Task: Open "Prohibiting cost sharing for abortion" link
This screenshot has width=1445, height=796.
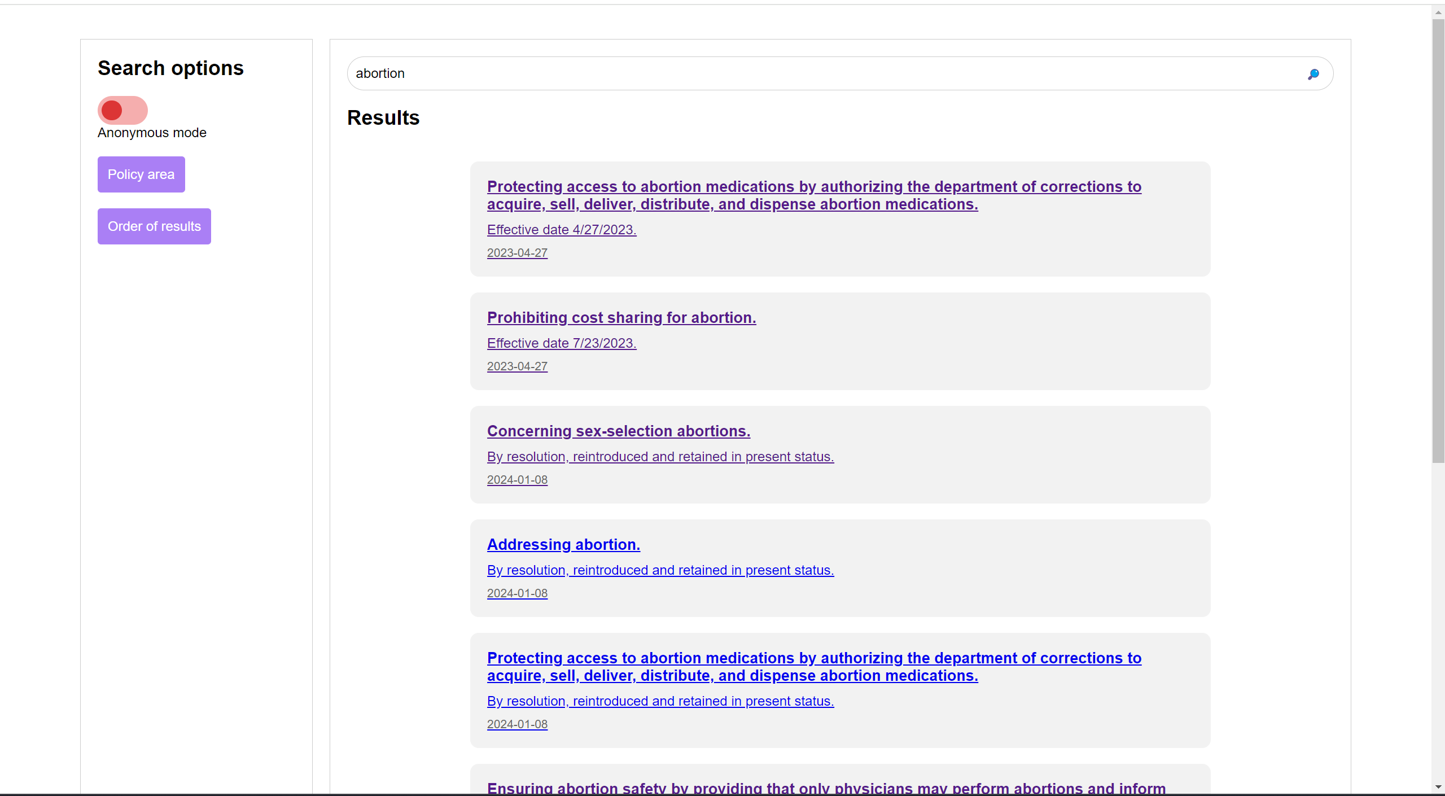Action: click(621, 318)
